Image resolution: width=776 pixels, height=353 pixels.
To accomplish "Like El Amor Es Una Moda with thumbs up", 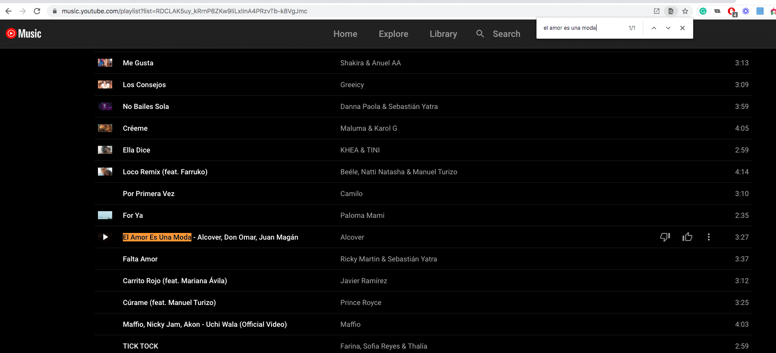I will click(x=687, y=237).
